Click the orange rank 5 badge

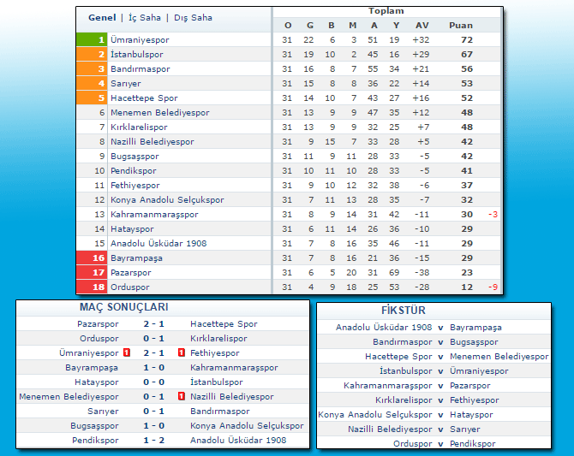coord(90,98)
